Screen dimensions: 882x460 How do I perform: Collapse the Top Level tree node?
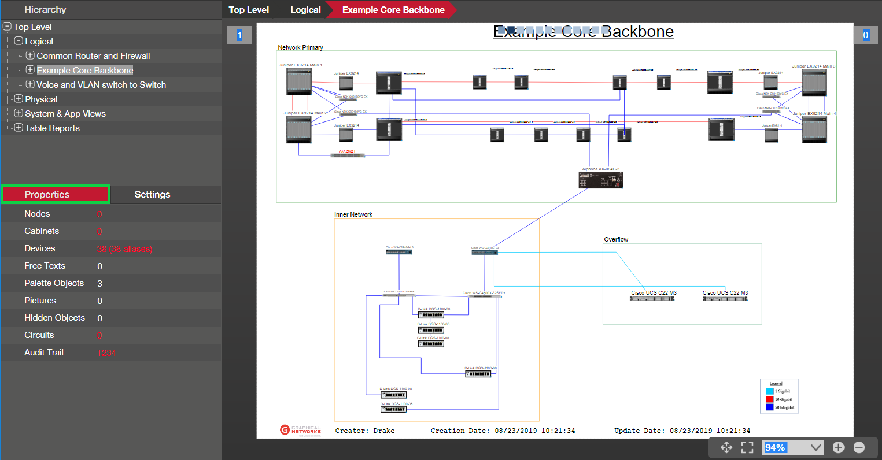click(7, 27)
